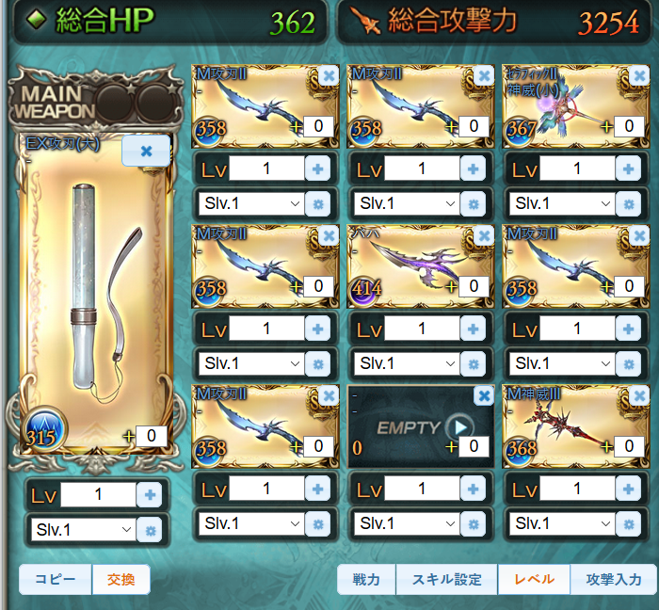This screenshot has height=610, width=659.
Task: Click the play arrow on the EMPTY slot
Action: click(x=460, y=427)
